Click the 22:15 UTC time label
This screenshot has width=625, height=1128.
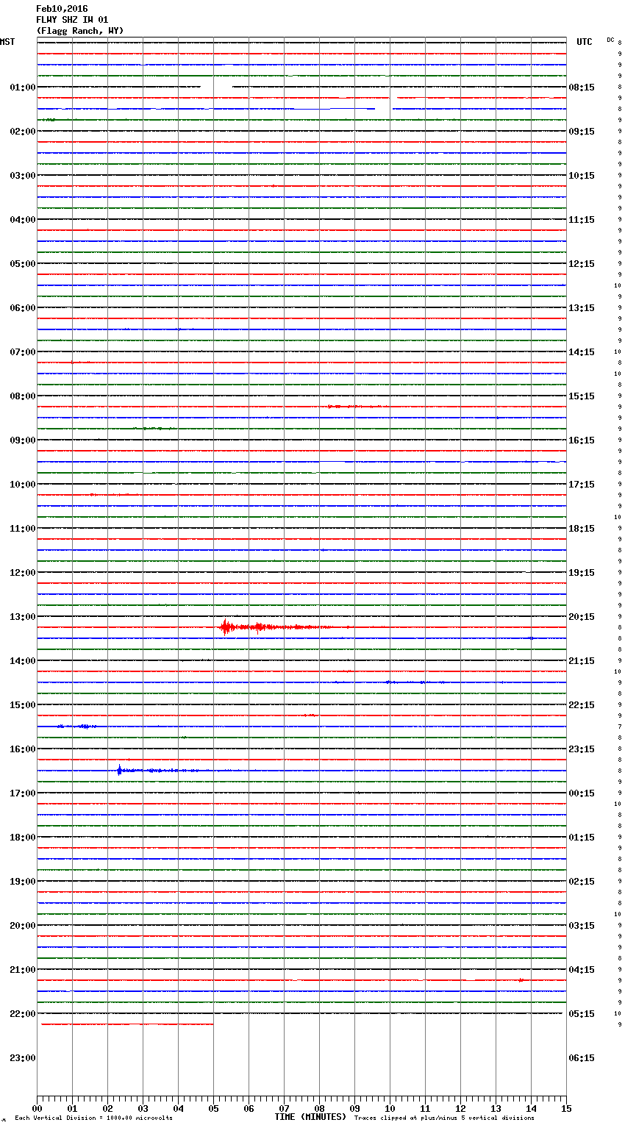click(x=582, y=705)
